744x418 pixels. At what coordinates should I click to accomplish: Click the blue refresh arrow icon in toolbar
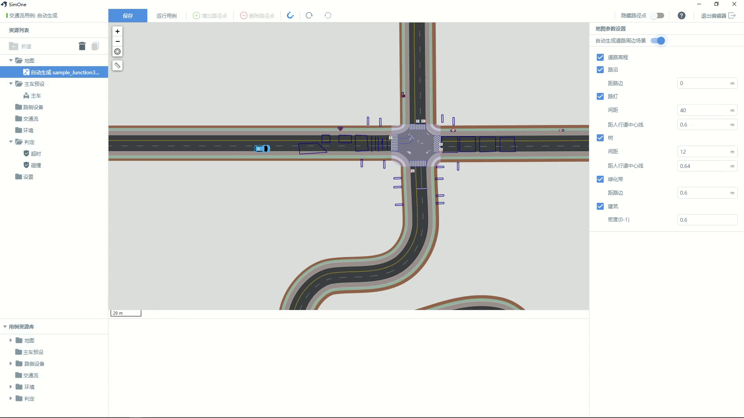pyautogui.click(x=290, y=15)
